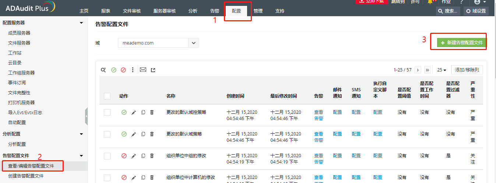Open the 25 rows-per-page dropdown
Screen dimensions: 496x183
[442, 70]
